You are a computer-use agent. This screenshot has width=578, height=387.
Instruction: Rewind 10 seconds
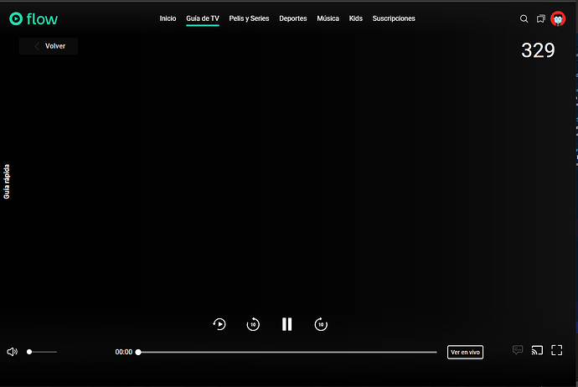click(253, 324)
